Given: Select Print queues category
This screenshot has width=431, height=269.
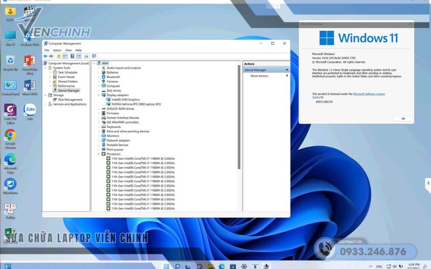Looking at the screenshot, I should coord(115,150).
